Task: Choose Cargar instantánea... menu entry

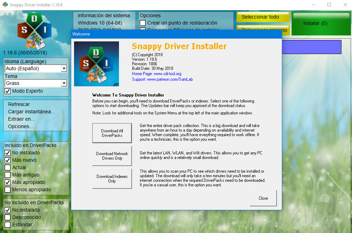Action: tap(32, 112)
